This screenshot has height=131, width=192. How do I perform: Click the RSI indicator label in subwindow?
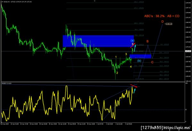tap(7, 84)
